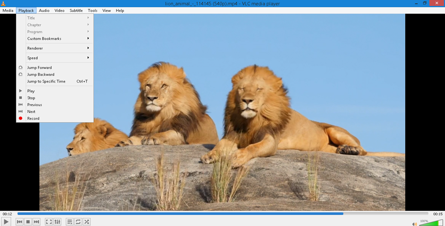Select Stop in the Playback menu
This screenshot has width=445, height=226.
tap(55, 98)
